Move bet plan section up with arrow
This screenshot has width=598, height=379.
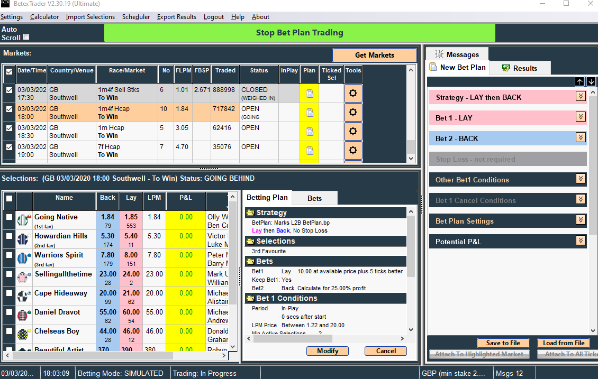[579, 81]
